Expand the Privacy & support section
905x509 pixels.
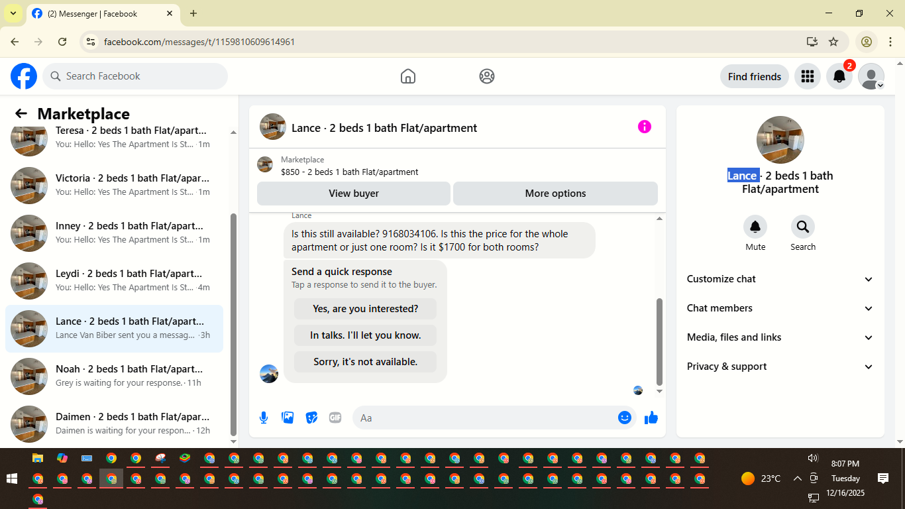pos(780,367)
